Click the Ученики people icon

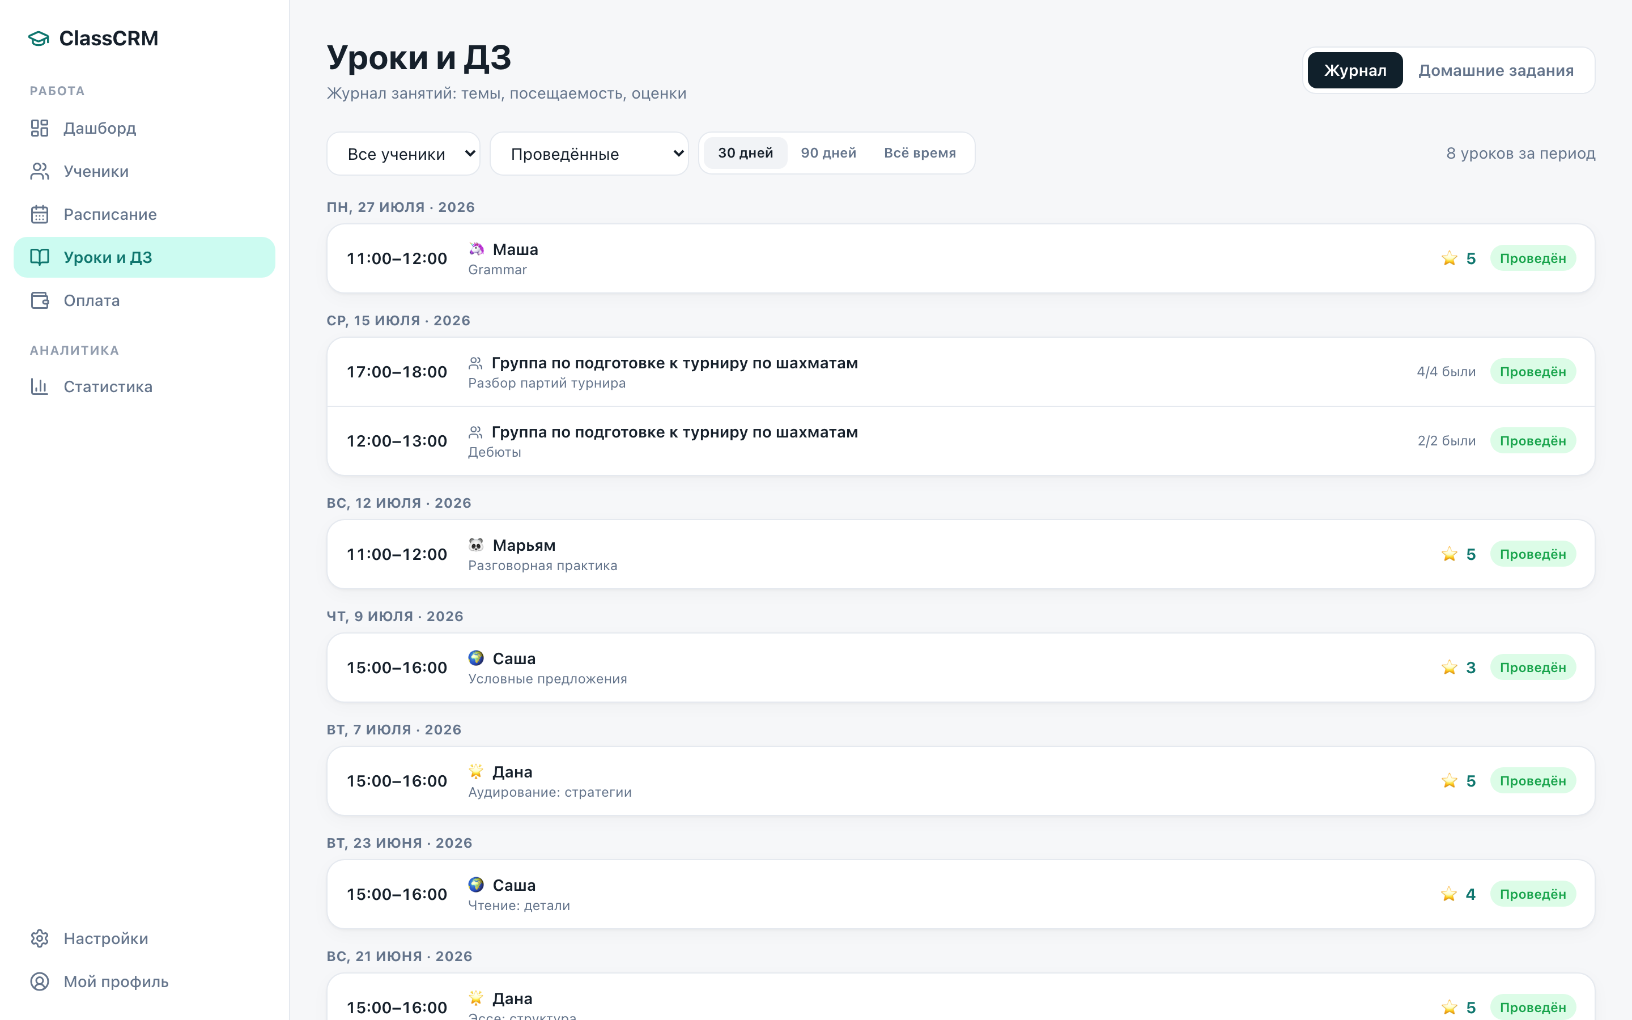click(40, 171)
